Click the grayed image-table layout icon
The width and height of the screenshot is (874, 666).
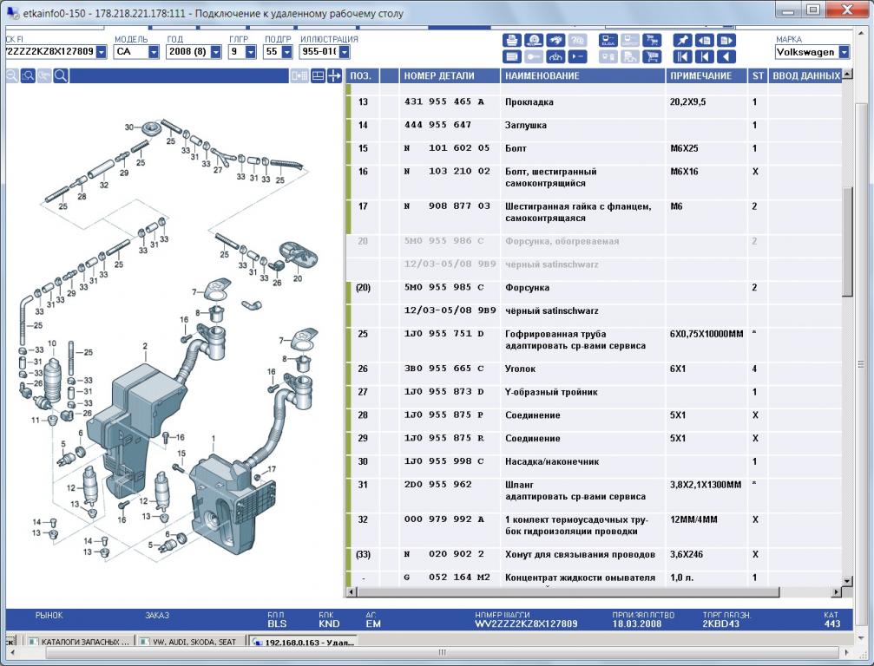299,75
